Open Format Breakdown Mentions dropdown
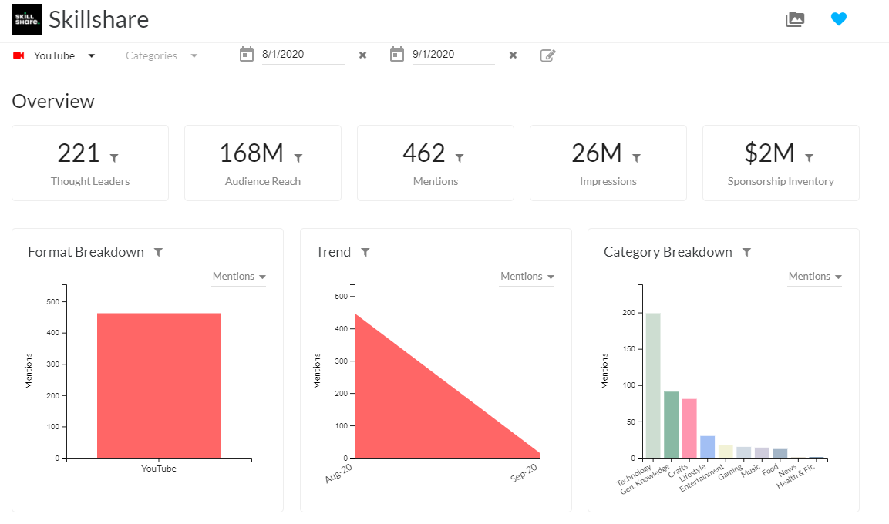Viewport: 889px width, 524px height. [x=239, y=277]
